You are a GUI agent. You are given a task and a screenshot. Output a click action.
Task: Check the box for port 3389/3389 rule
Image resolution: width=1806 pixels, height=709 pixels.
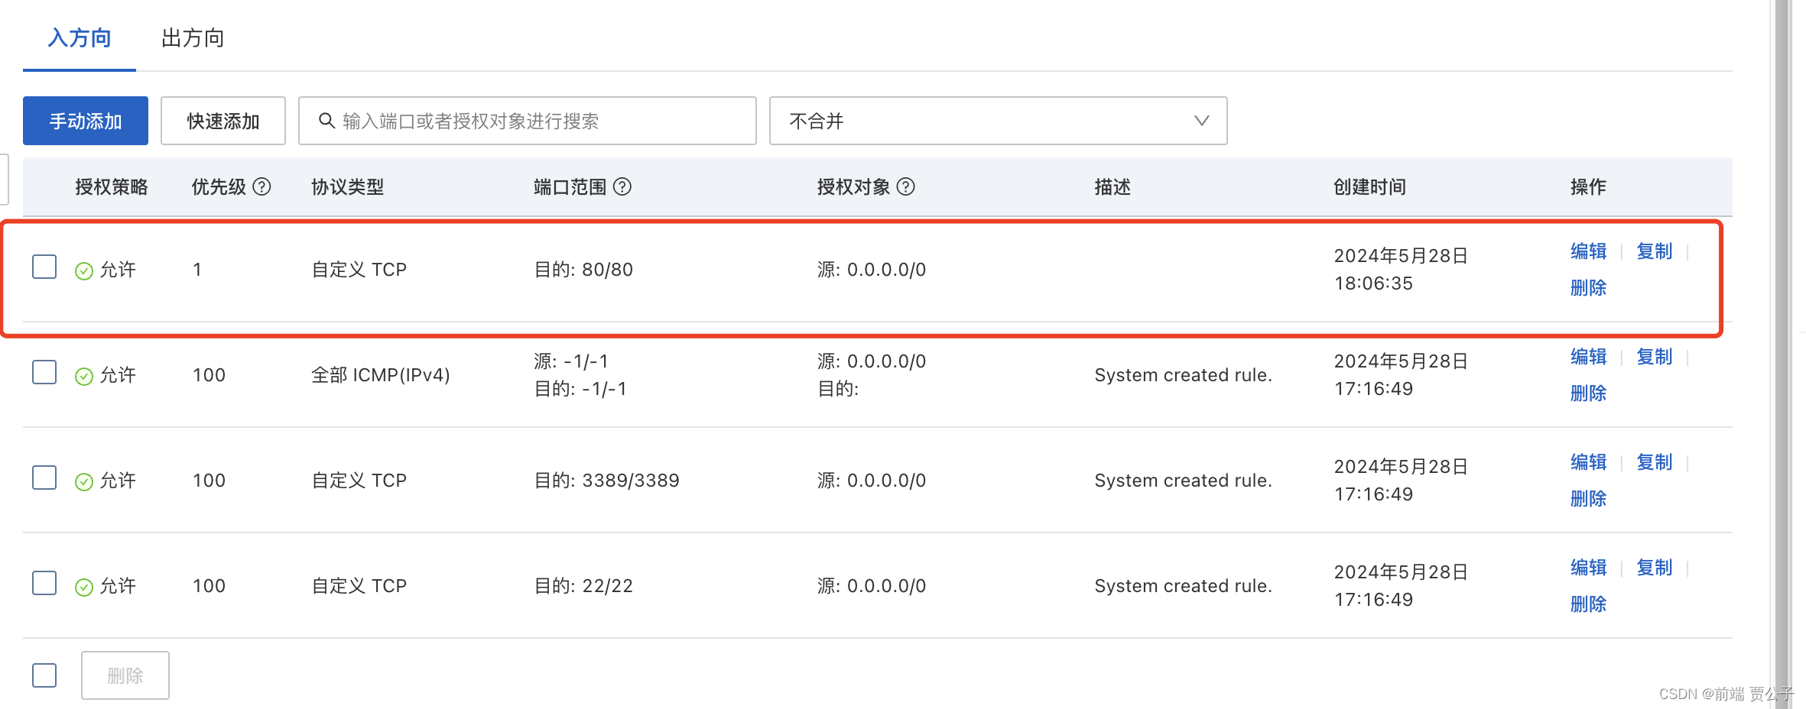(x=44, y=478)
